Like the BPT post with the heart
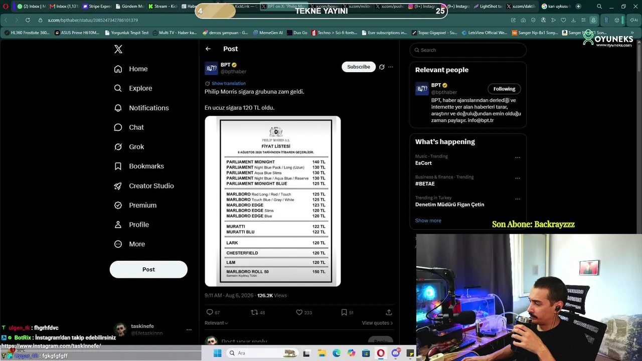642x361 pixels. [299, 312]
